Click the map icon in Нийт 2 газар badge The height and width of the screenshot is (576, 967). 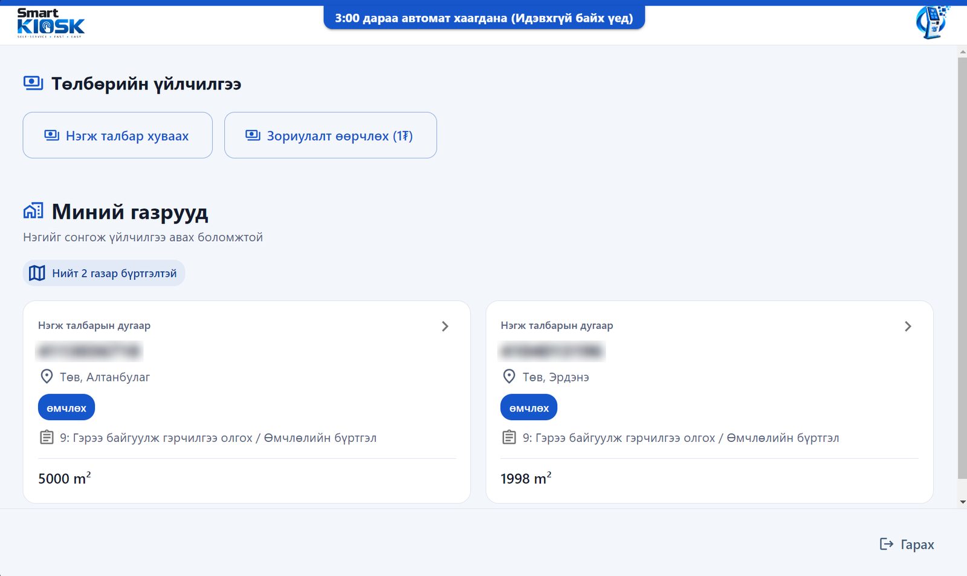pos(37,273)
